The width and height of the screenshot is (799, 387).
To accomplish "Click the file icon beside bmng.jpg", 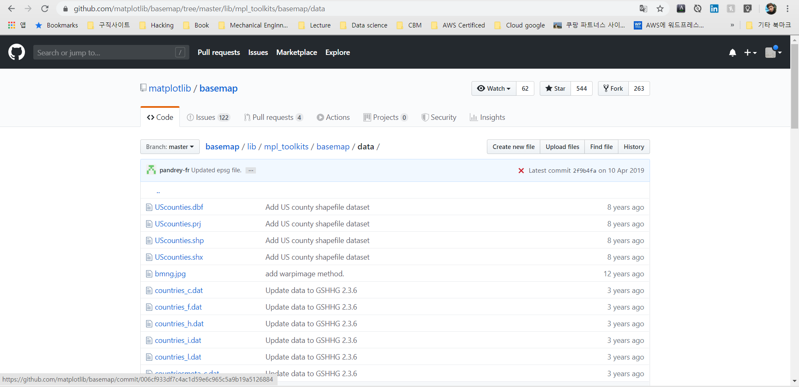I will (x=149, y=274).
